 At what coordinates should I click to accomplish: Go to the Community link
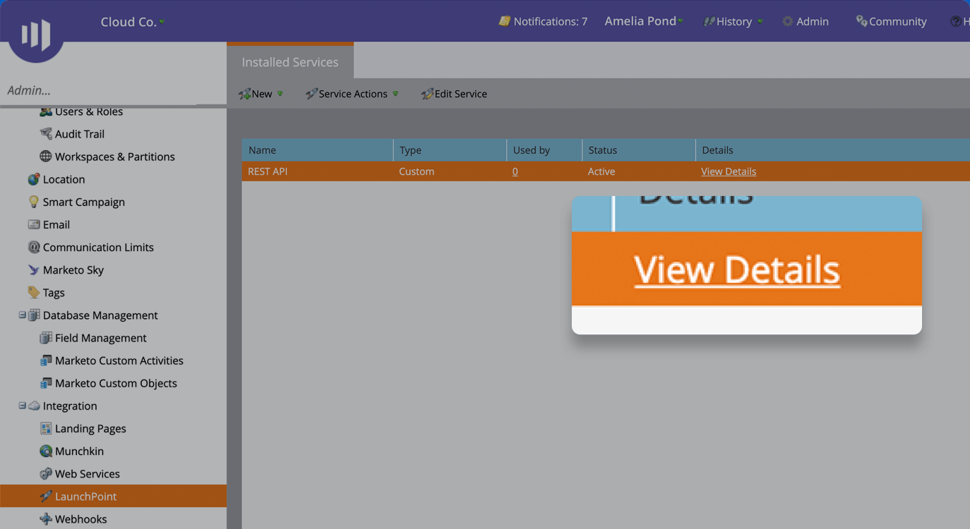coord(897,22)
